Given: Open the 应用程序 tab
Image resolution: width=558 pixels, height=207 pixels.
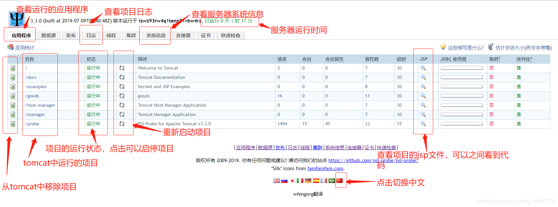Looking at the screenshot, I should (x=21, y=35).
